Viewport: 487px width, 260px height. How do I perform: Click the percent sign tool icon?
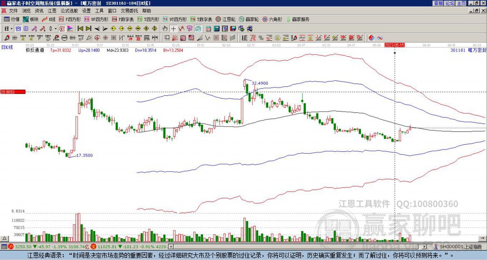(x=261, y=38)
